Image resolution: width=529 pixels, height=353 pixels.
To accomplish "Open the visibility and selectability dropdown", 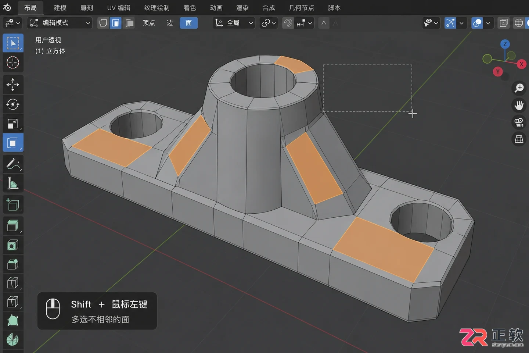I will click(x=431, y=23).
